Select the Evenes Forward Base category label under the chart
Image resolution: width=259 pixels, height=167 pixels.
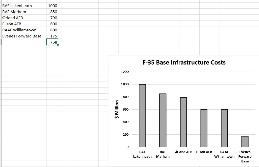[245, 157]
